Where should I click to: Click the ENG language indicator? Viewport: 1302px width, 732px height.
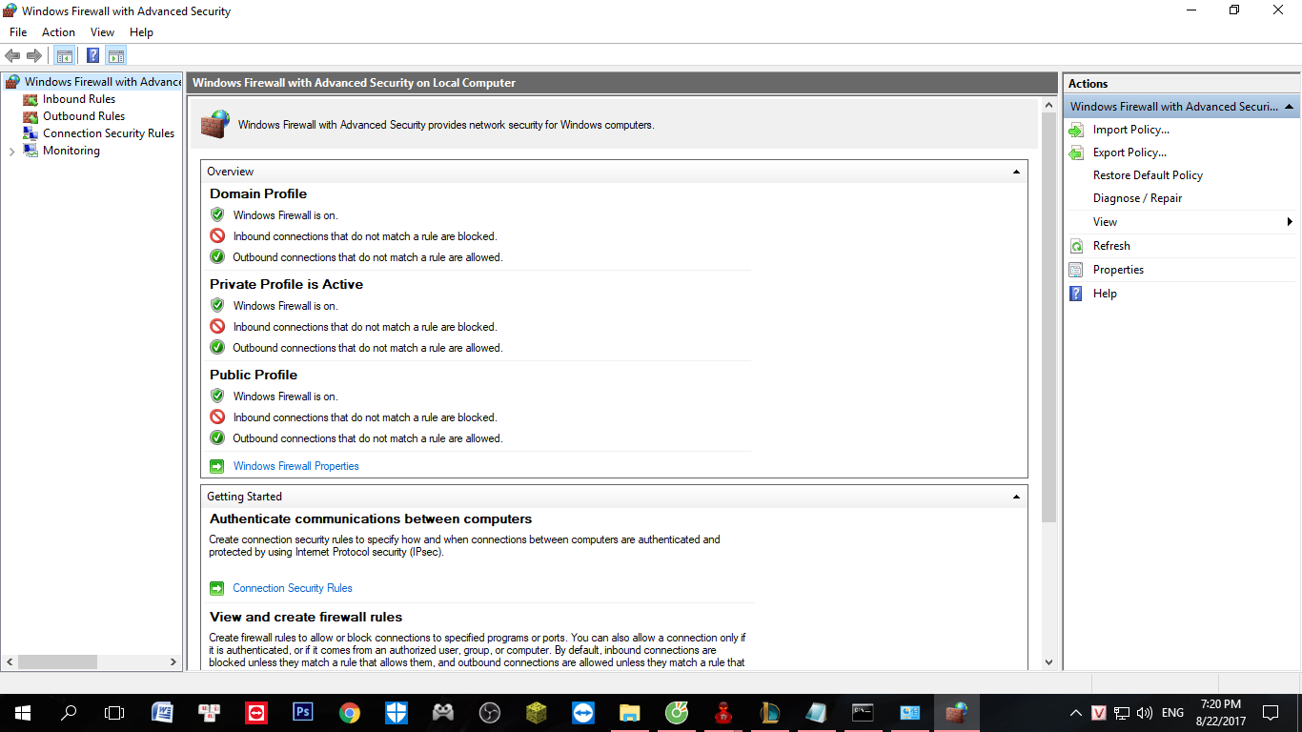[1172, 712]
